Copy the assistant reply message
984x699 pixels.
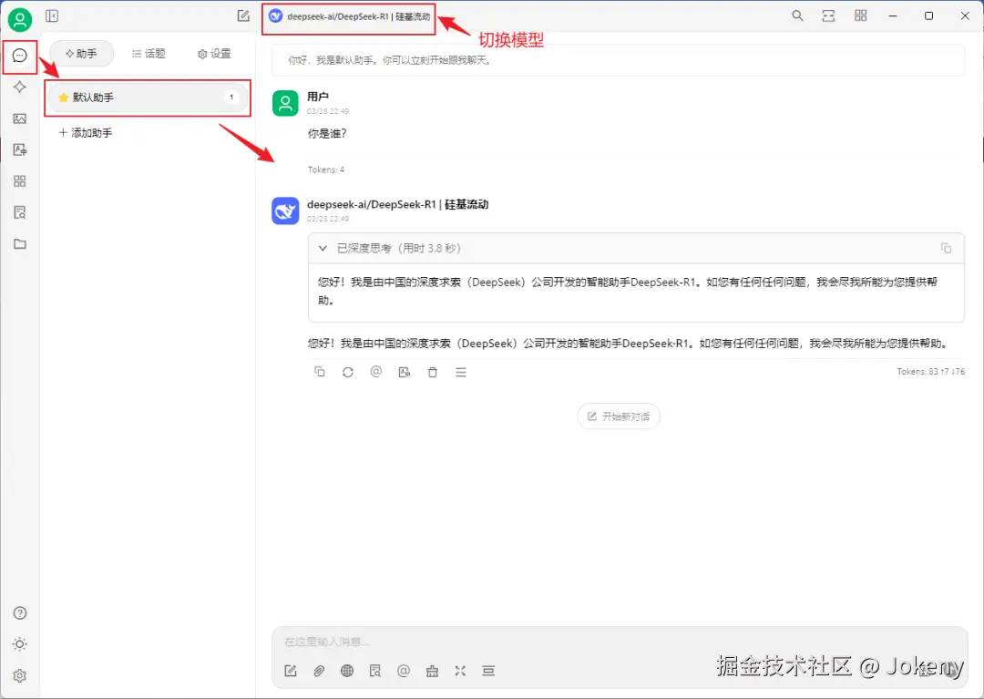click(x=320, y=372)
